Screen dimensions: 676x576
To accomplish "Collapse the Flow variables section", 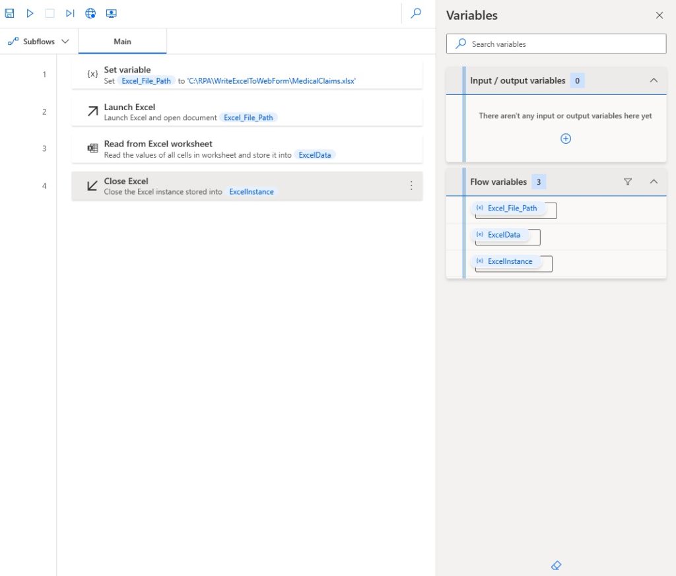I will pyautogui.click(x=654, y=181).
